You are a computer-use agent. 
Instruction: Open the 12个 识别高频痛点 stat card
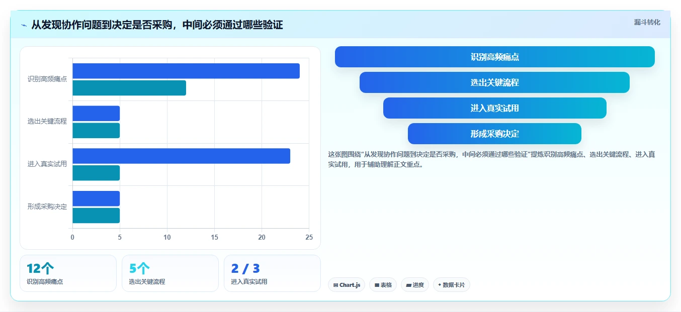[x=68, y=273]
